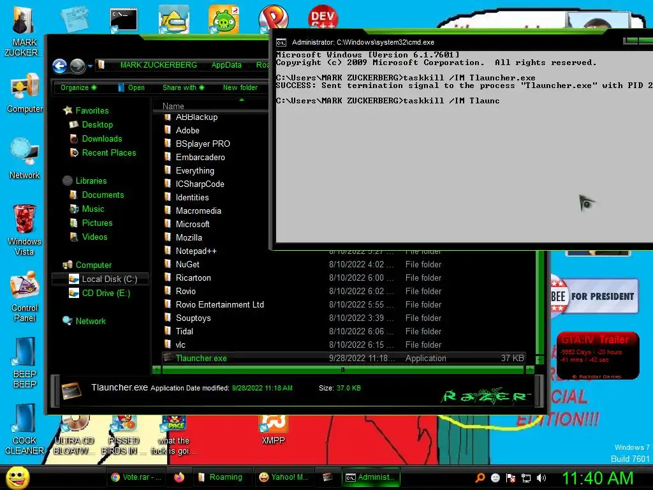The height and width of the screenshot is (490, 653).
Task: Click the Action Center flag tray icon
Action: point(511,478)
